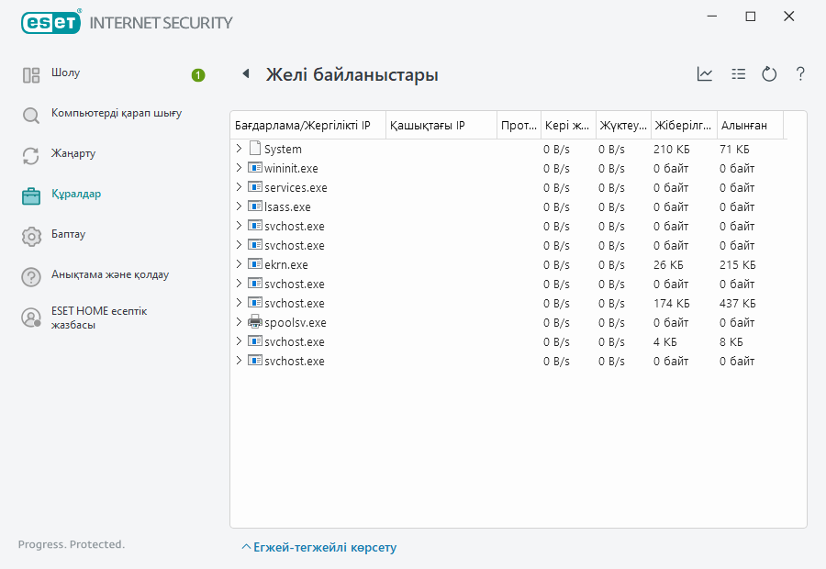Go back using the left arrow
This screenshot has width=826, height=569.
244,74
